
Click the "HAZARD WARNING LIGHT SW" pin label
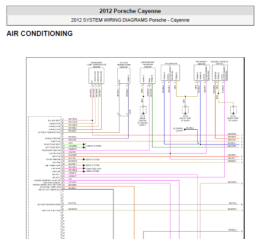pyautogui.click(x=47, y=180)
